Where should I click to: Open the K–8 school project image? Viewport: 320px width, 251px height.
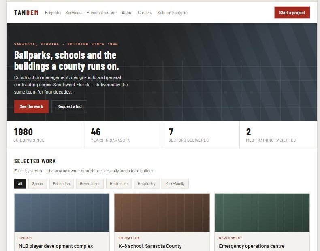(x=162, y=213)
